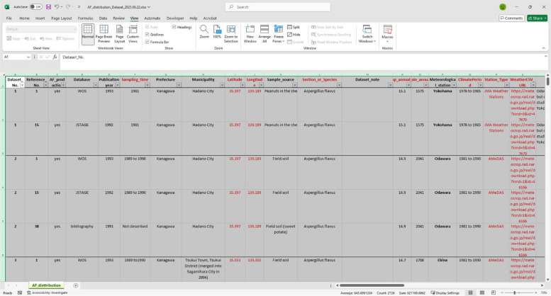The width and height of the screenshot is (551, 296).
Task: Open Custom Views dialog
Action: click(133, 34)
